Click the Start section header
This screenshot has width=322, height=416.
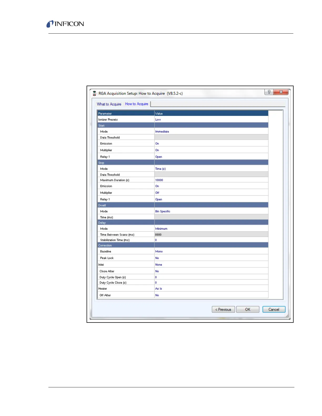(x=183, y=126)
